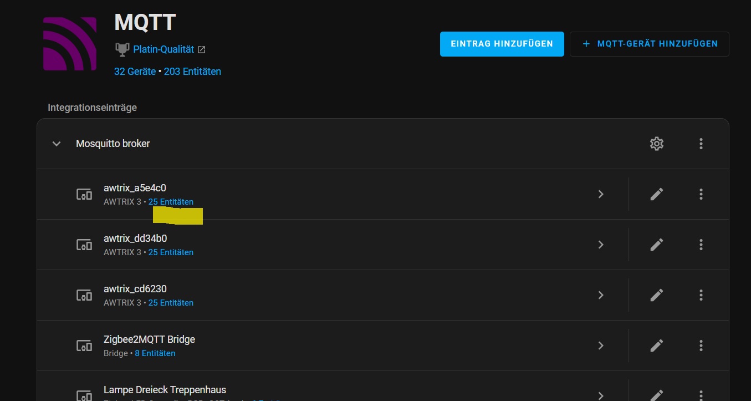Edit Zigbee2MQTT Bridge with pencil icon
This screenshot has width=751, height=401.
pos(656,346)
